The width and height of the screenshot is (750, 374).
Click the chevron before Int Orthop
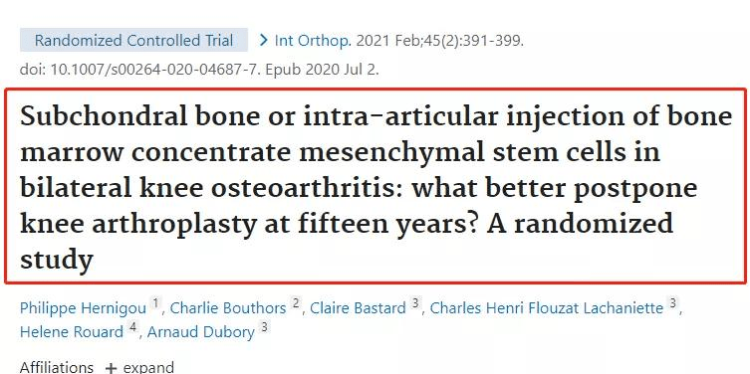tap(263, 41)
